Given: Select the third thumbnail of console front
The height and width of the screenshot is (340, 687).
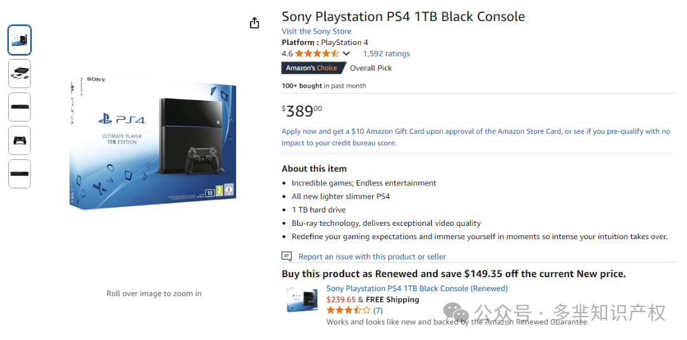Looking at the screenshot, I should tap(19, 107).
